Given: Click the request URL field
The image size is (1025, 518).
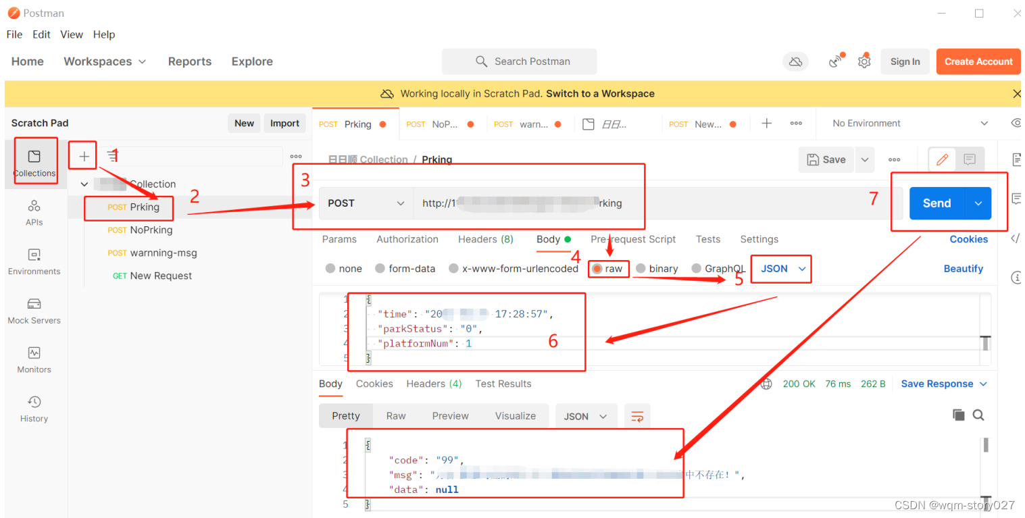Looking at the screenshot, I should point(658,203).
